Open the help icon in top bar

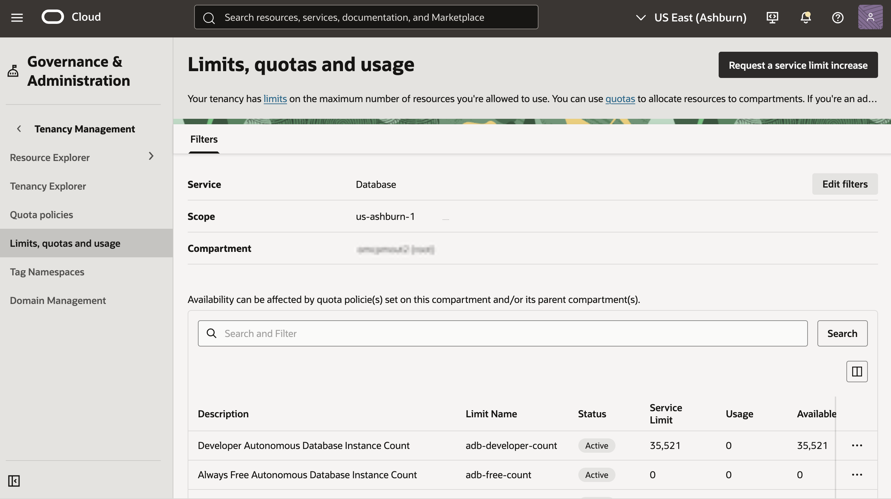click(x=838, y=17)
